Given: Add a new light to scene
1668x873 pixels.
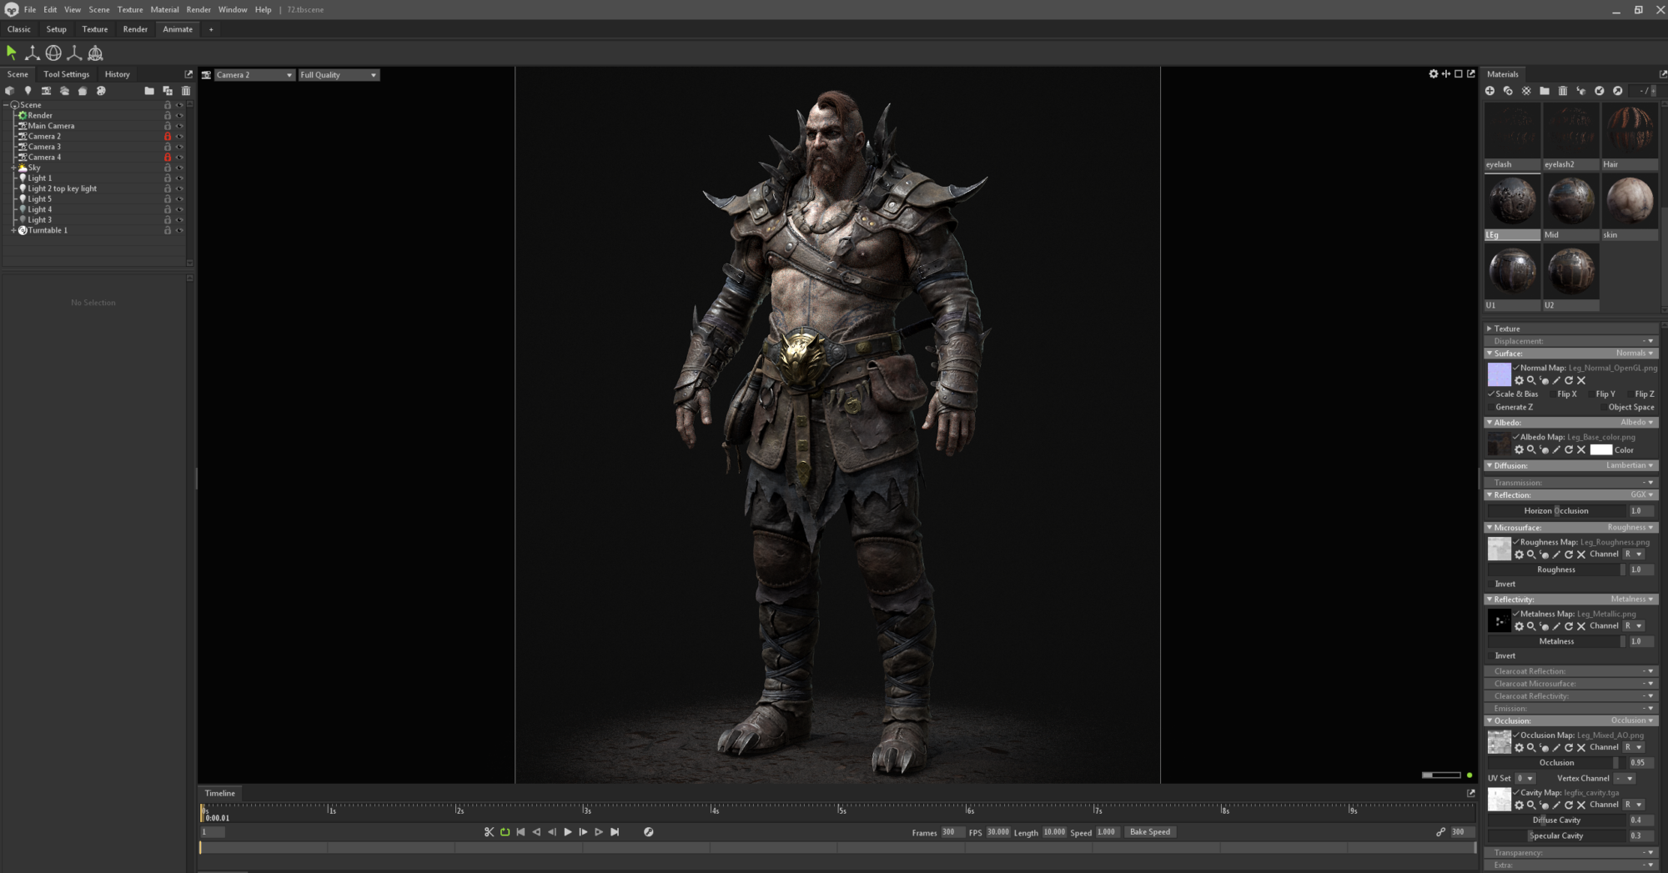Looking at the screenshot, I should [28, 91].
